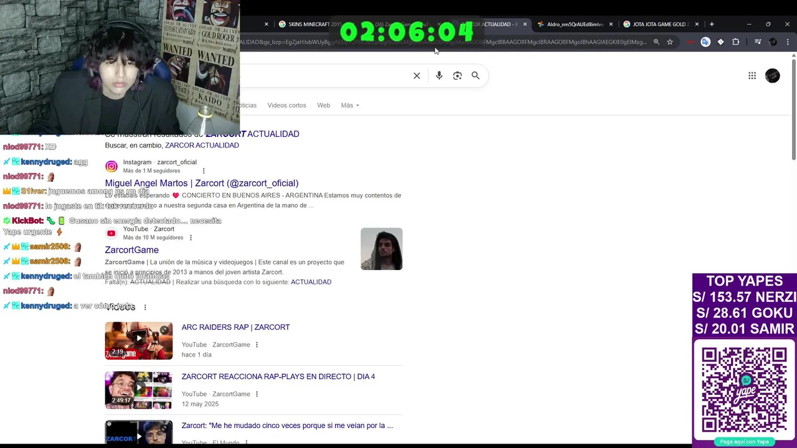Viewport: 797px width, 448px height.
Task: Open options for the YouTube Zarcort result
Action: tap(191, 238)
